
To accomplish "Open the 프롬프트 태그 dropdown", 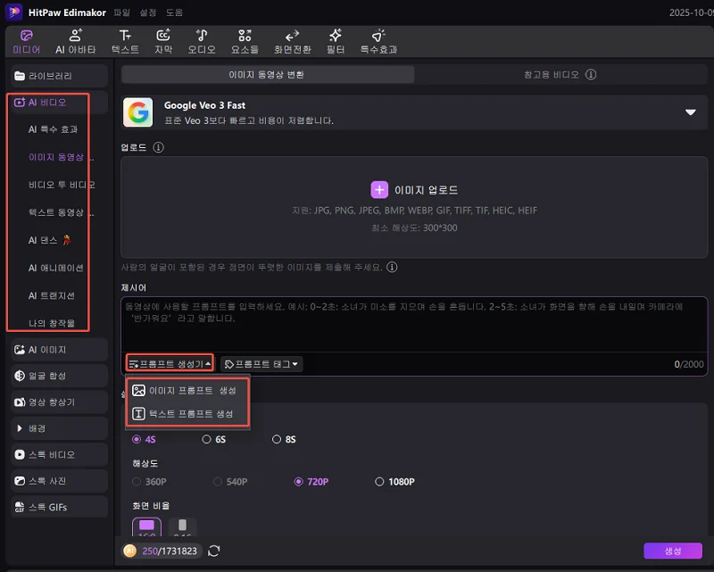I will tap(260, 363).
